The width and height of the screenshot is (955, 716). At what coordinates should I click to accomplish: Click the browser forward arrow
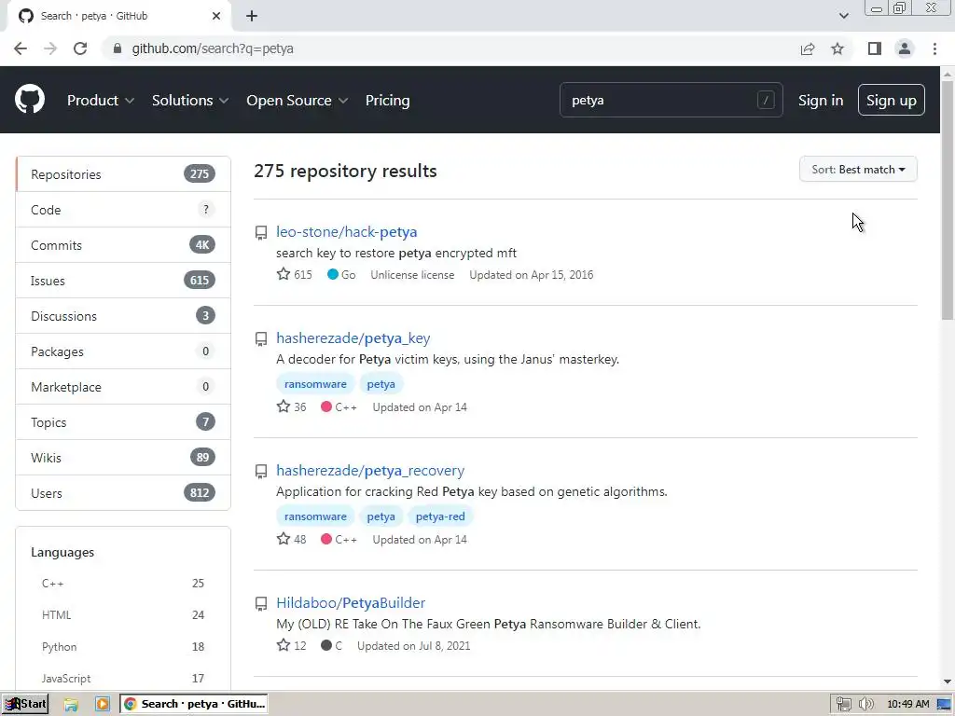coord(50,48)
